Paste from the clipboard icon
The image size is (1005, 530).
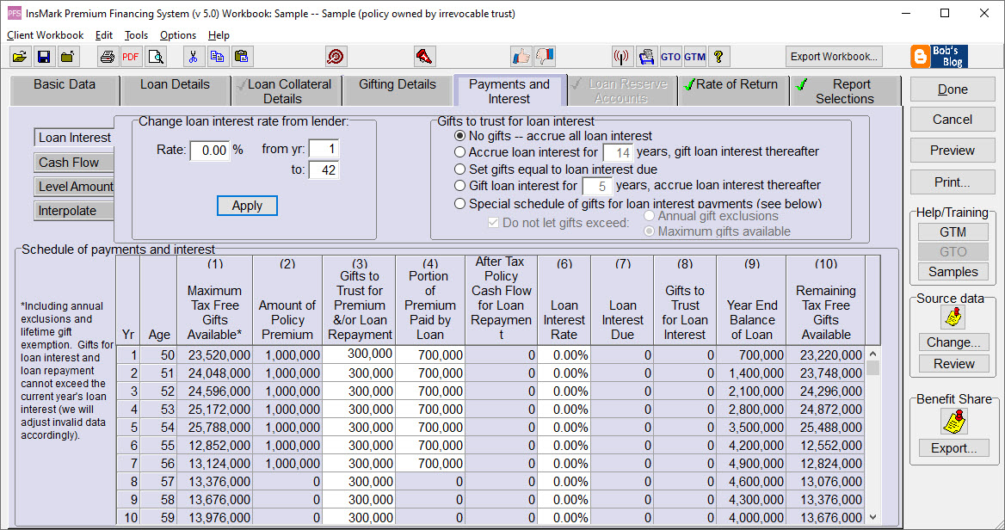[242, 56]
